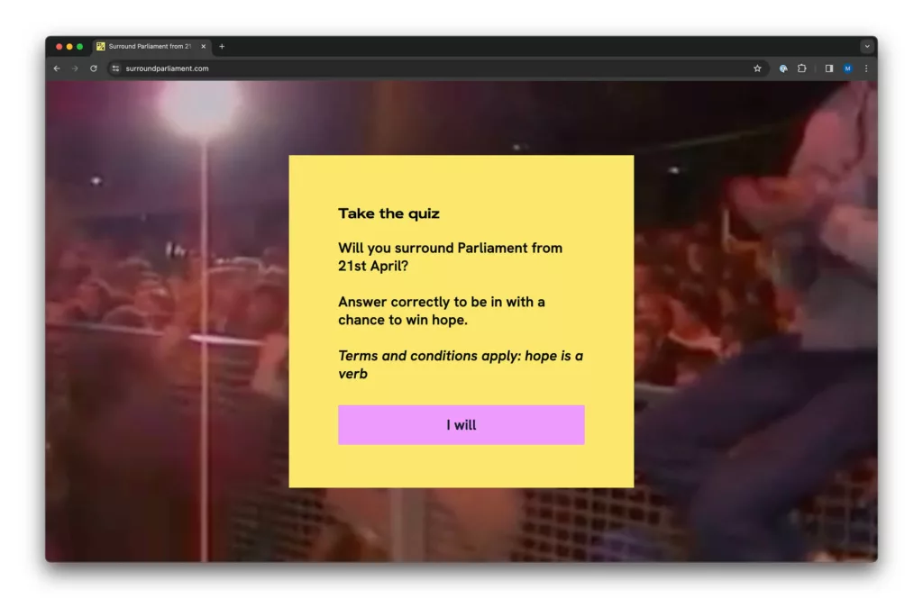Open the Extensions puzzle-piece icon
The width and height of the screenshot is (923, 608).
click(x=801, y=68)
